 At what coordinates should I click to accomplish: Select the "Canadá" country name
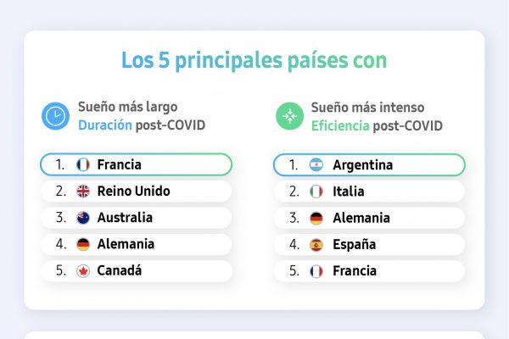(x=120, y=271)
